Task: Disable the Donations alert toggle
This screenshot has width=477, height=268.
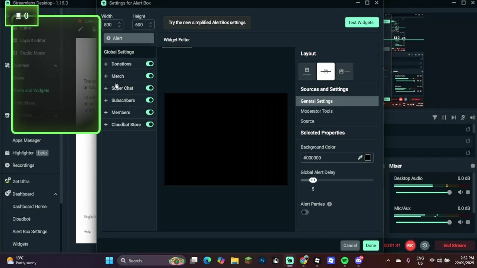Action: 150,64
